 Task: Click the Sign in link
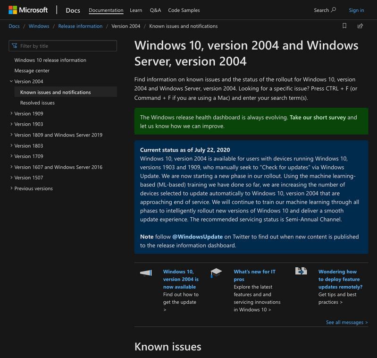click(x=356, y=10)
